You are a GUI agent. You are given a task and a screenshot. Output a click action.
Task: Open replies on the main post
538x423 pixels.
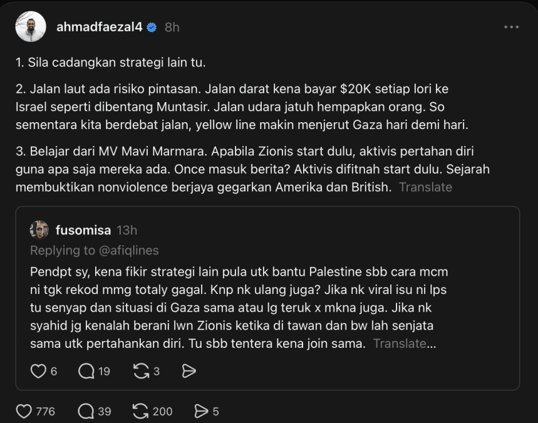[x=86, y=411]
